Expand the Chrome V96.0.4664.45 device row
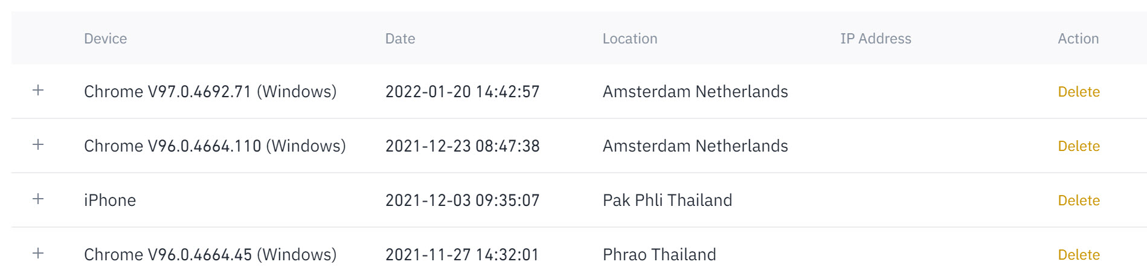This screenshot has height=279, width=1147. point(38,254)
